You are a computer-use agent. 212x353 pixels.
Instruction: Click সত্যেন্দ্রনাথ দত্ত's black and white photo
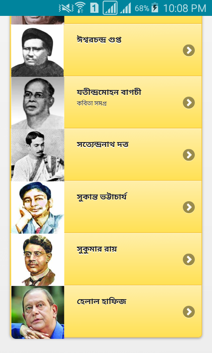(38, 155)
